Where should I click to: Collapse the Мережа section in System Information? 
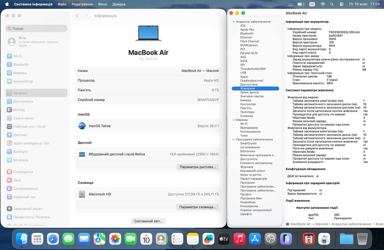click(x=233, y=120)
